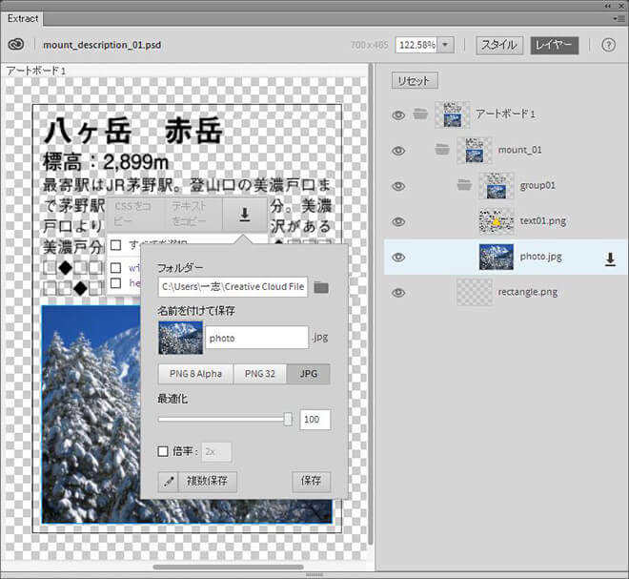Click the folder icon of アートボード1 layer
Screen dimensions: 629x579
click(420, 114)
